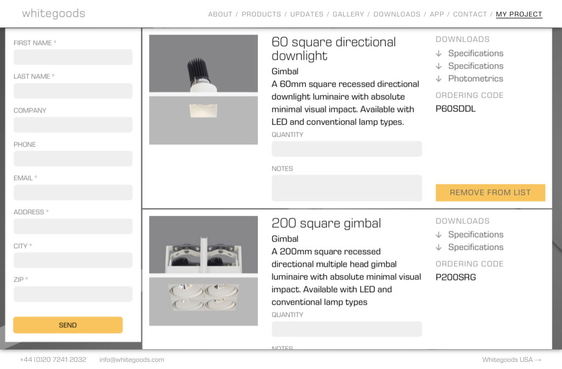Click REMOVE FROM LIST for the 60 square downlight

[x=490, y=193]
